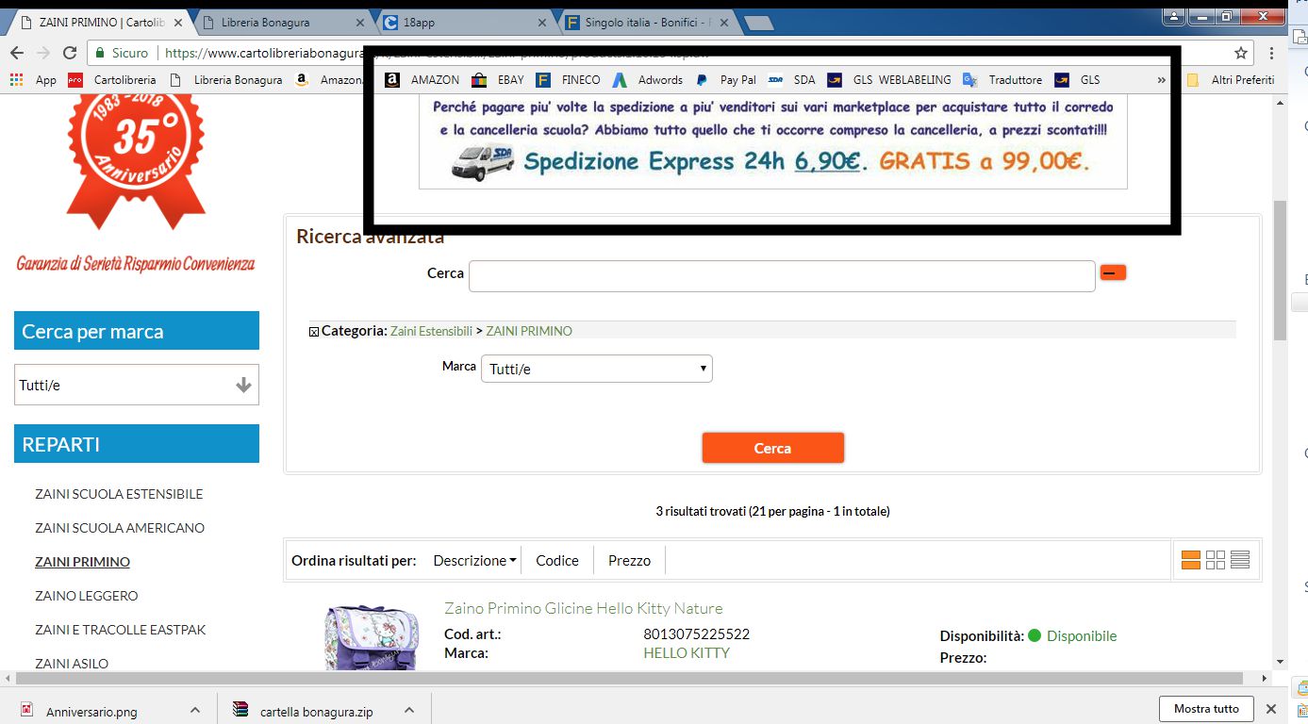Screen dimensions: 1308x724
Task: Open the GLS WEBLABELING bookmark
Action: tap(889, 80)
